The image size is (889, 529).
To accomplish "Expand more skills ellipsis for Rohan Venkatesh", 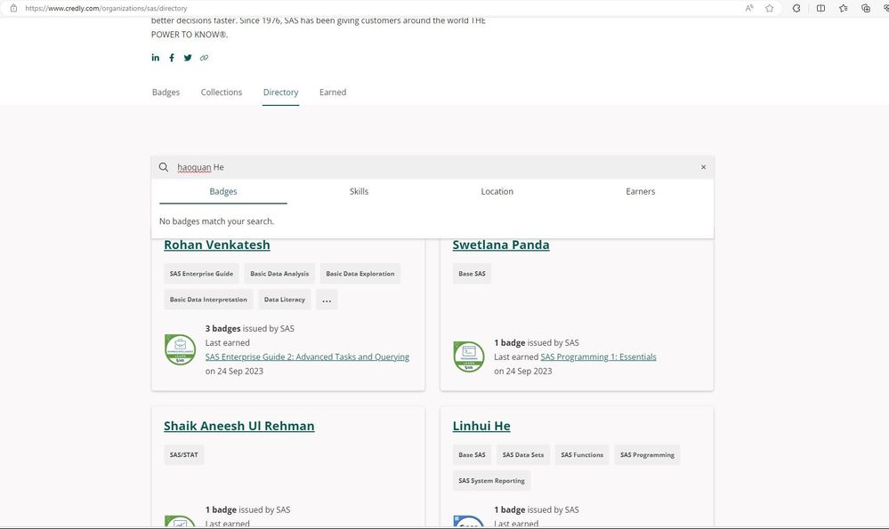I will (x=327, y=300).
